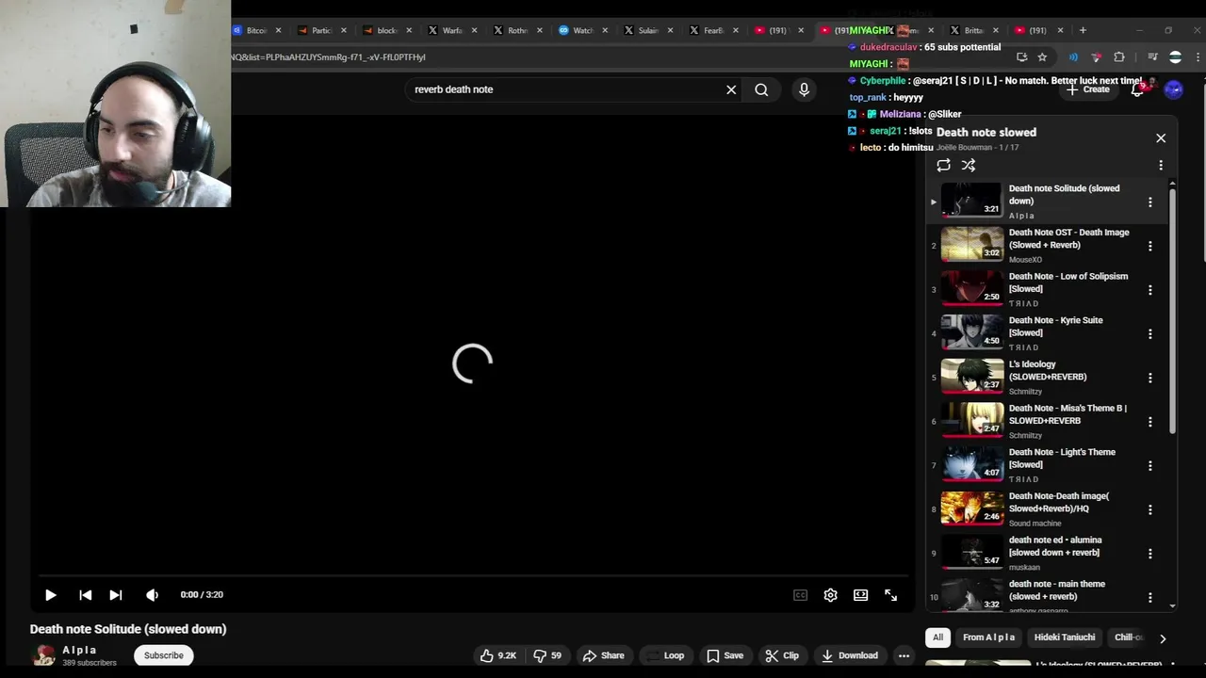
Task: Open the Alpla channel name link
Action: (x=79, y=650)
